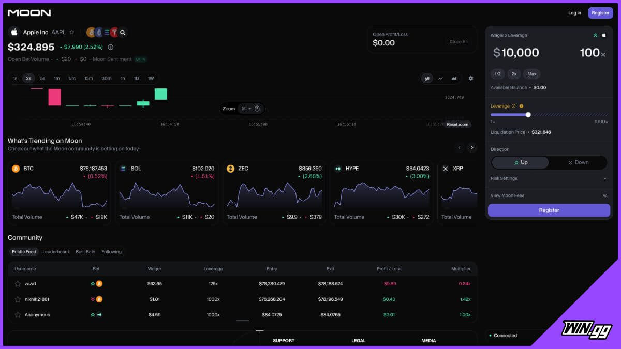Click the UP Moon Sentiment badge
This screenshot has width=621, height=349.
point(140,59)
